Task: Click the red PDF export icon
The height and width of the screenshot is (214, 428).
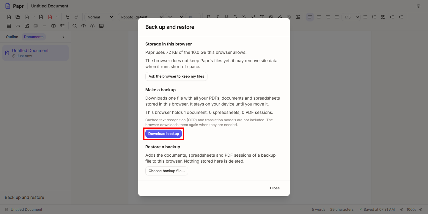Action: pyautogui.click(x=50, y=17)
